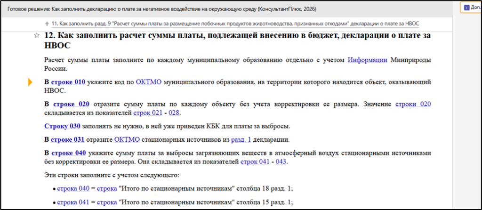Open "ОКТМО" link in the строке 010 paragraph
This screenshot has width=482, height=210.
[148, 82]
